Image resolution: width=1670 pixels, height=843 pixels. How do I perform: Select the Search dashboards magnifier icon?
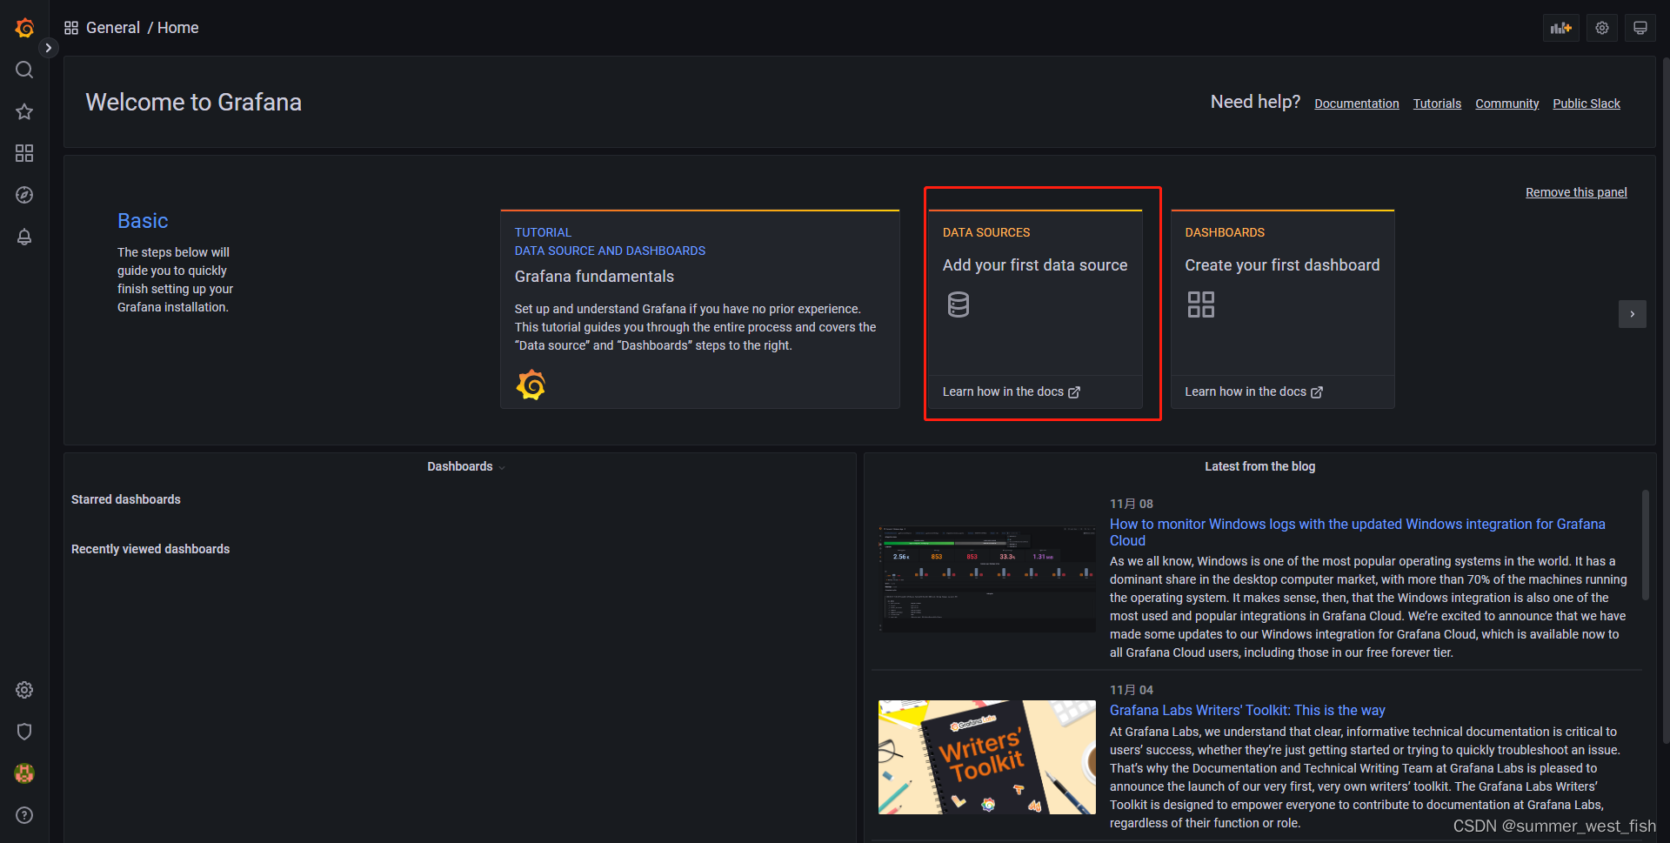pos(23,70)
